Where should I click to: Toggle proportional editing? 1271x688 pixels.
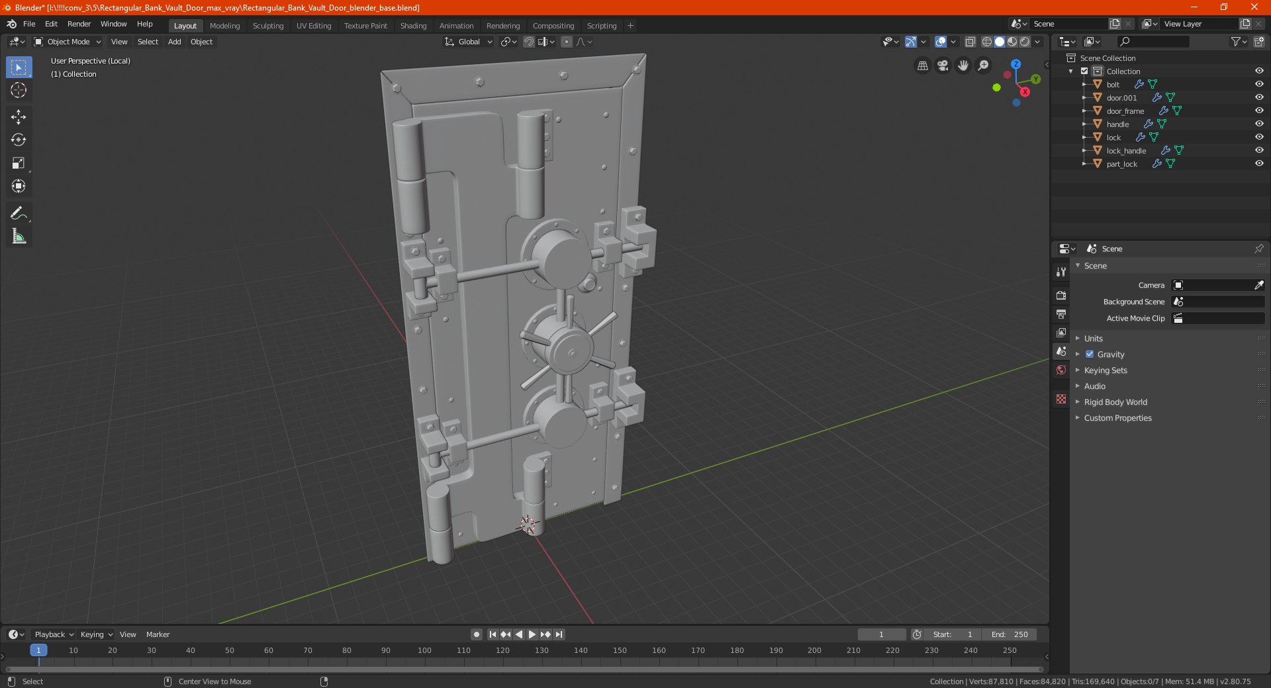pos(567,42)
